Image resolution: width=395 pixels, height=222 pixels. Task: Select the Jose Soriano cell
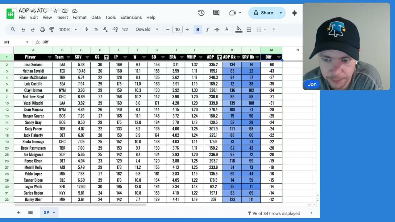pyautogui.click(x=33, y=65)
